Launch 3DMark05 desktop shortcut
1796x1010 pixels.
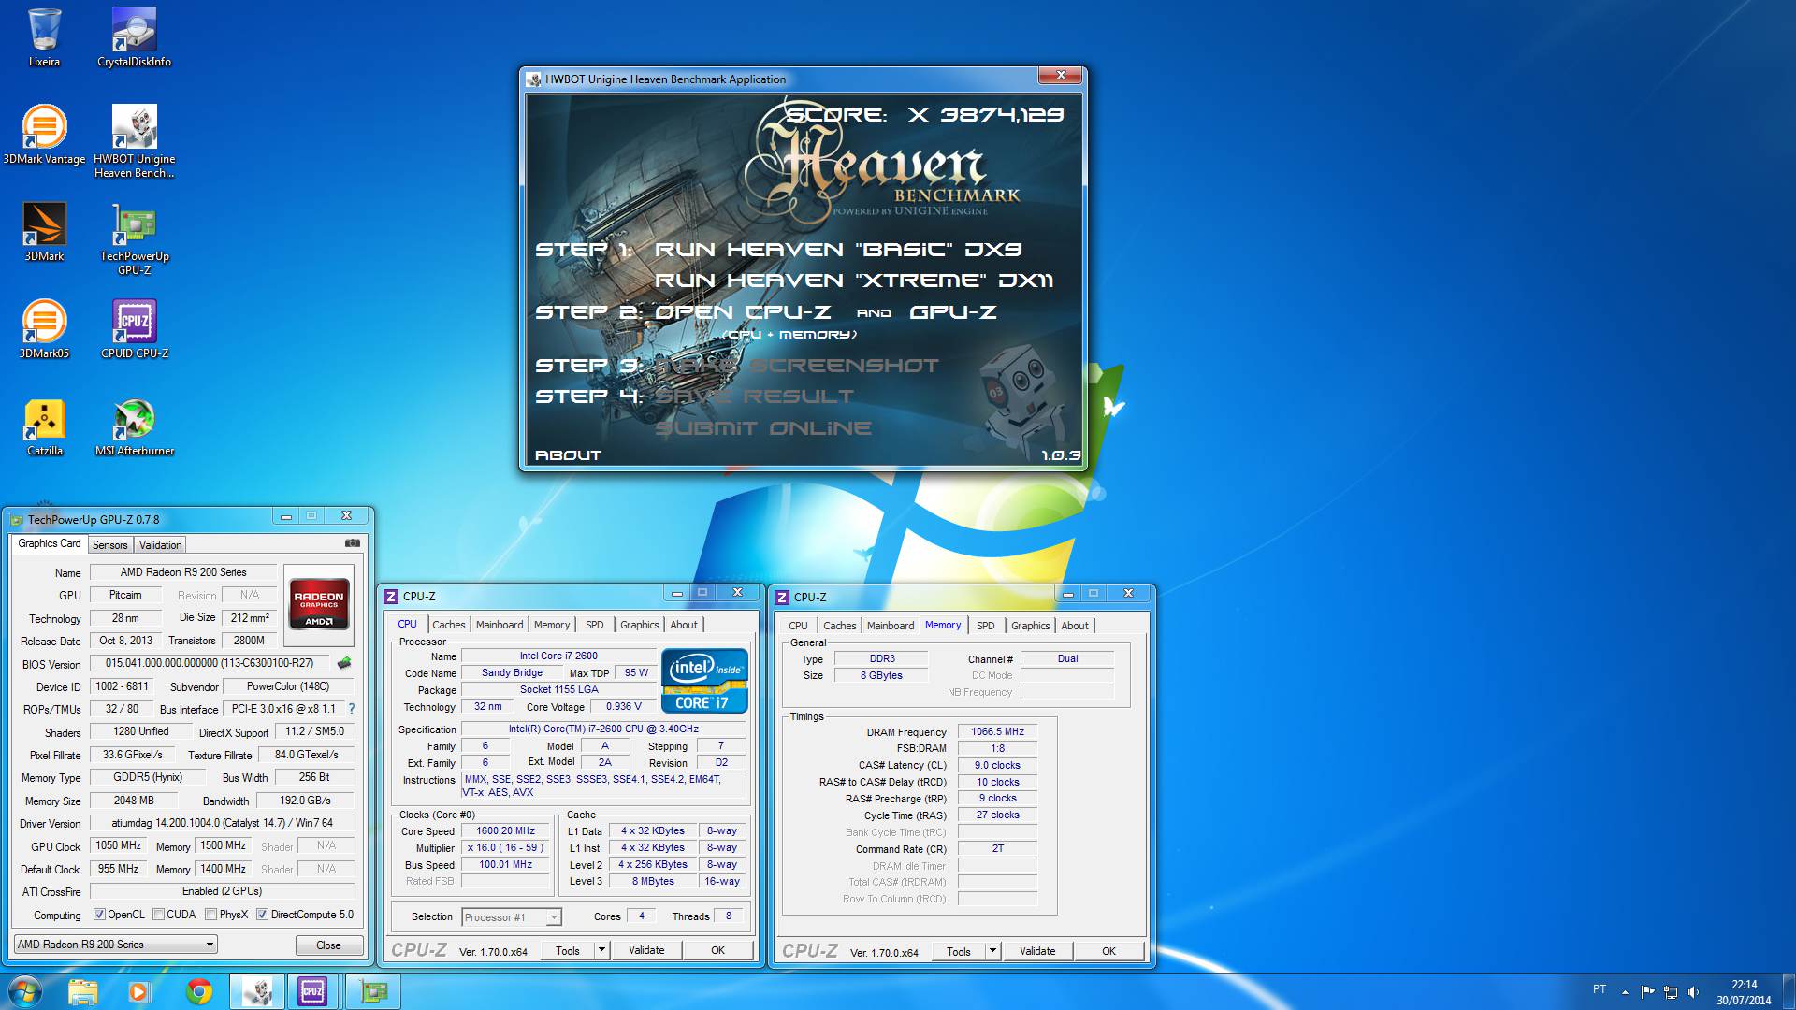tap(44, 330)
